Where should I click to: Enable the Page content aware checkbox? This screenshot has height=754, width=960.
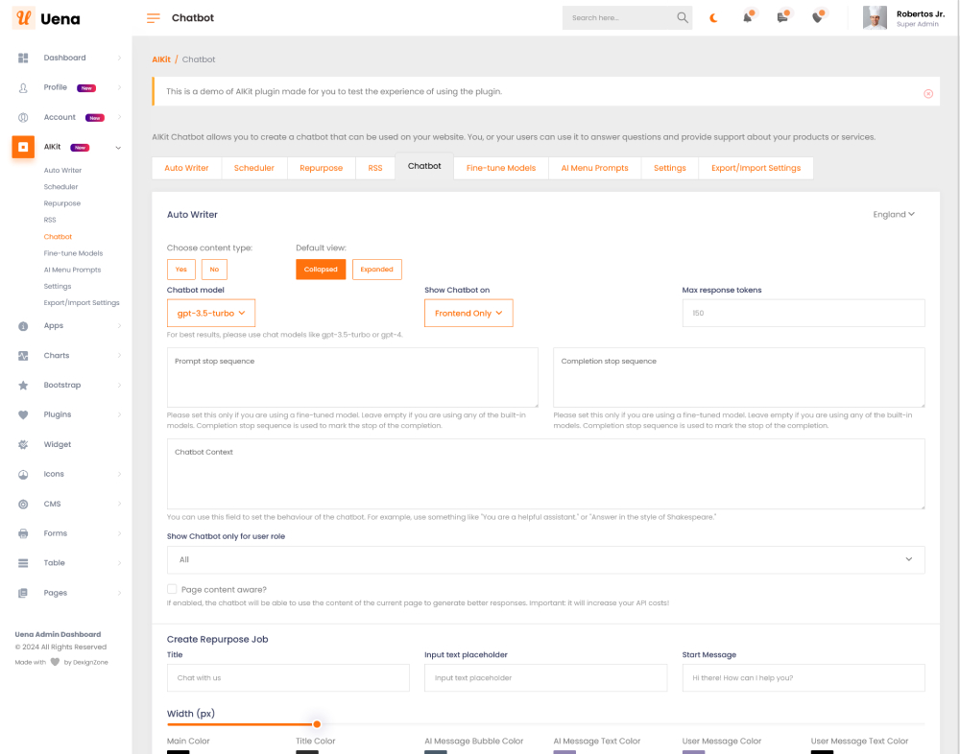pyautogui.click(x=172, y=589)
